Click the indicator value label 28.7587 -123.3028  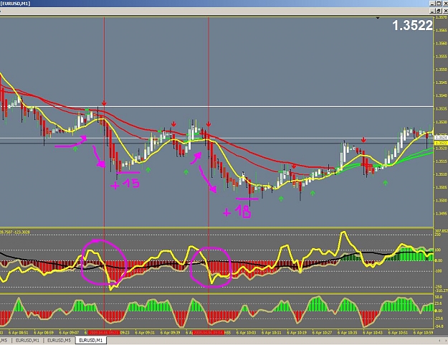click(x=15, y=232)
